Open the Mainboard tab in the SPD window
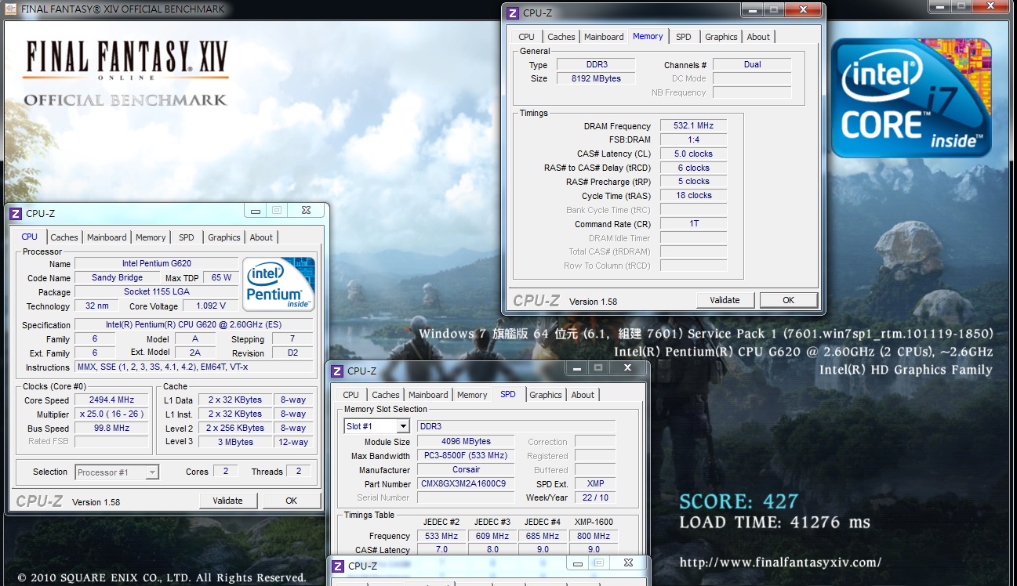The height and width of the screenshot is (586, 1017). tap(428, 395)
